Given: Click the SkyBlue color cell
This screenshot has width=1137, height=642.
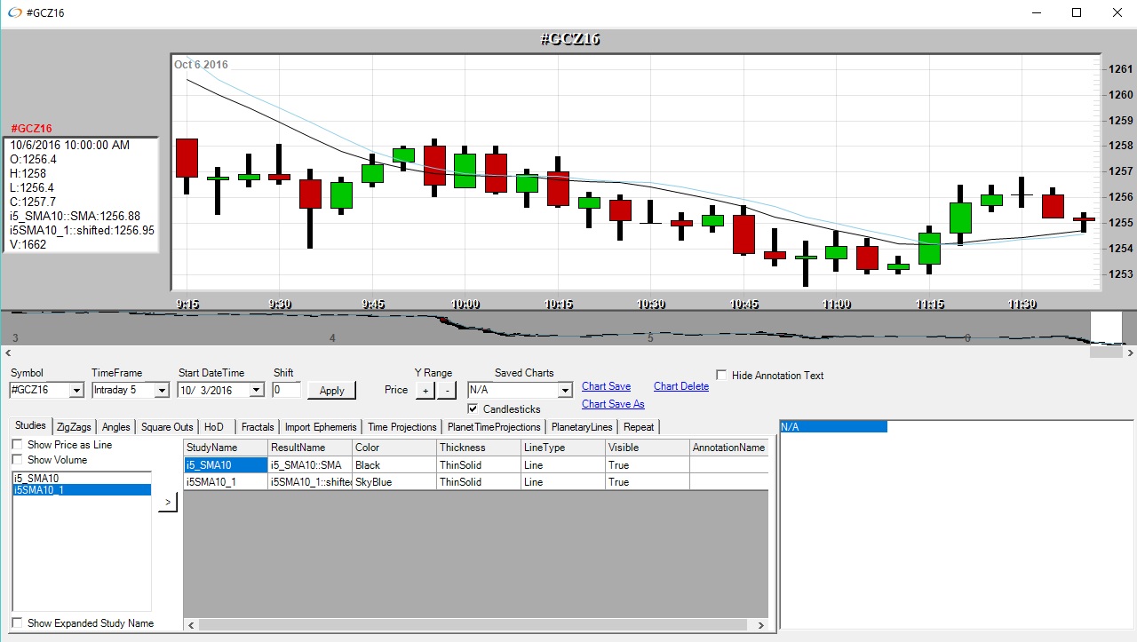Looking at the screenshot, I should coord(394,482).
